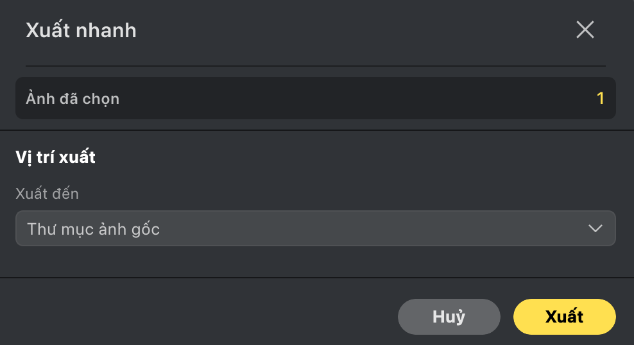Click the dropdown chevron arrow

(595, 228)
